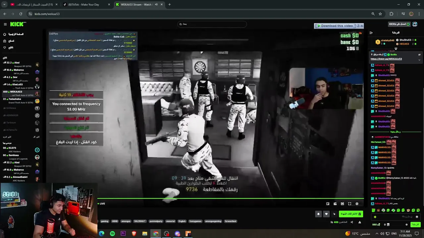Send message with the green chat button
Screen dimensions: 424x238
coord(415,224)
